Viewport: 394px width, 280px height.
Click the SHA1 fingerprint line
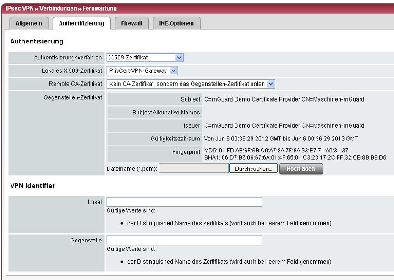tap(295, 157)
